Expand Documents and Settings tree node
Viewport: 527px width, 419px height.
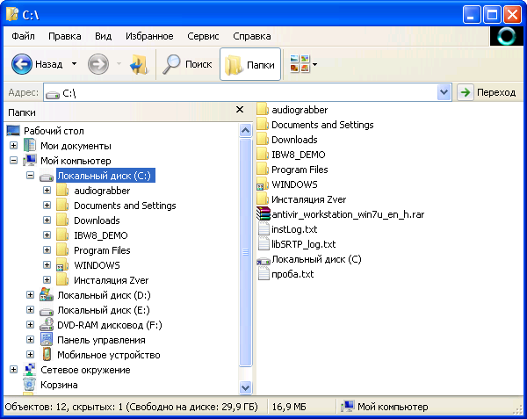pos(47,205)
